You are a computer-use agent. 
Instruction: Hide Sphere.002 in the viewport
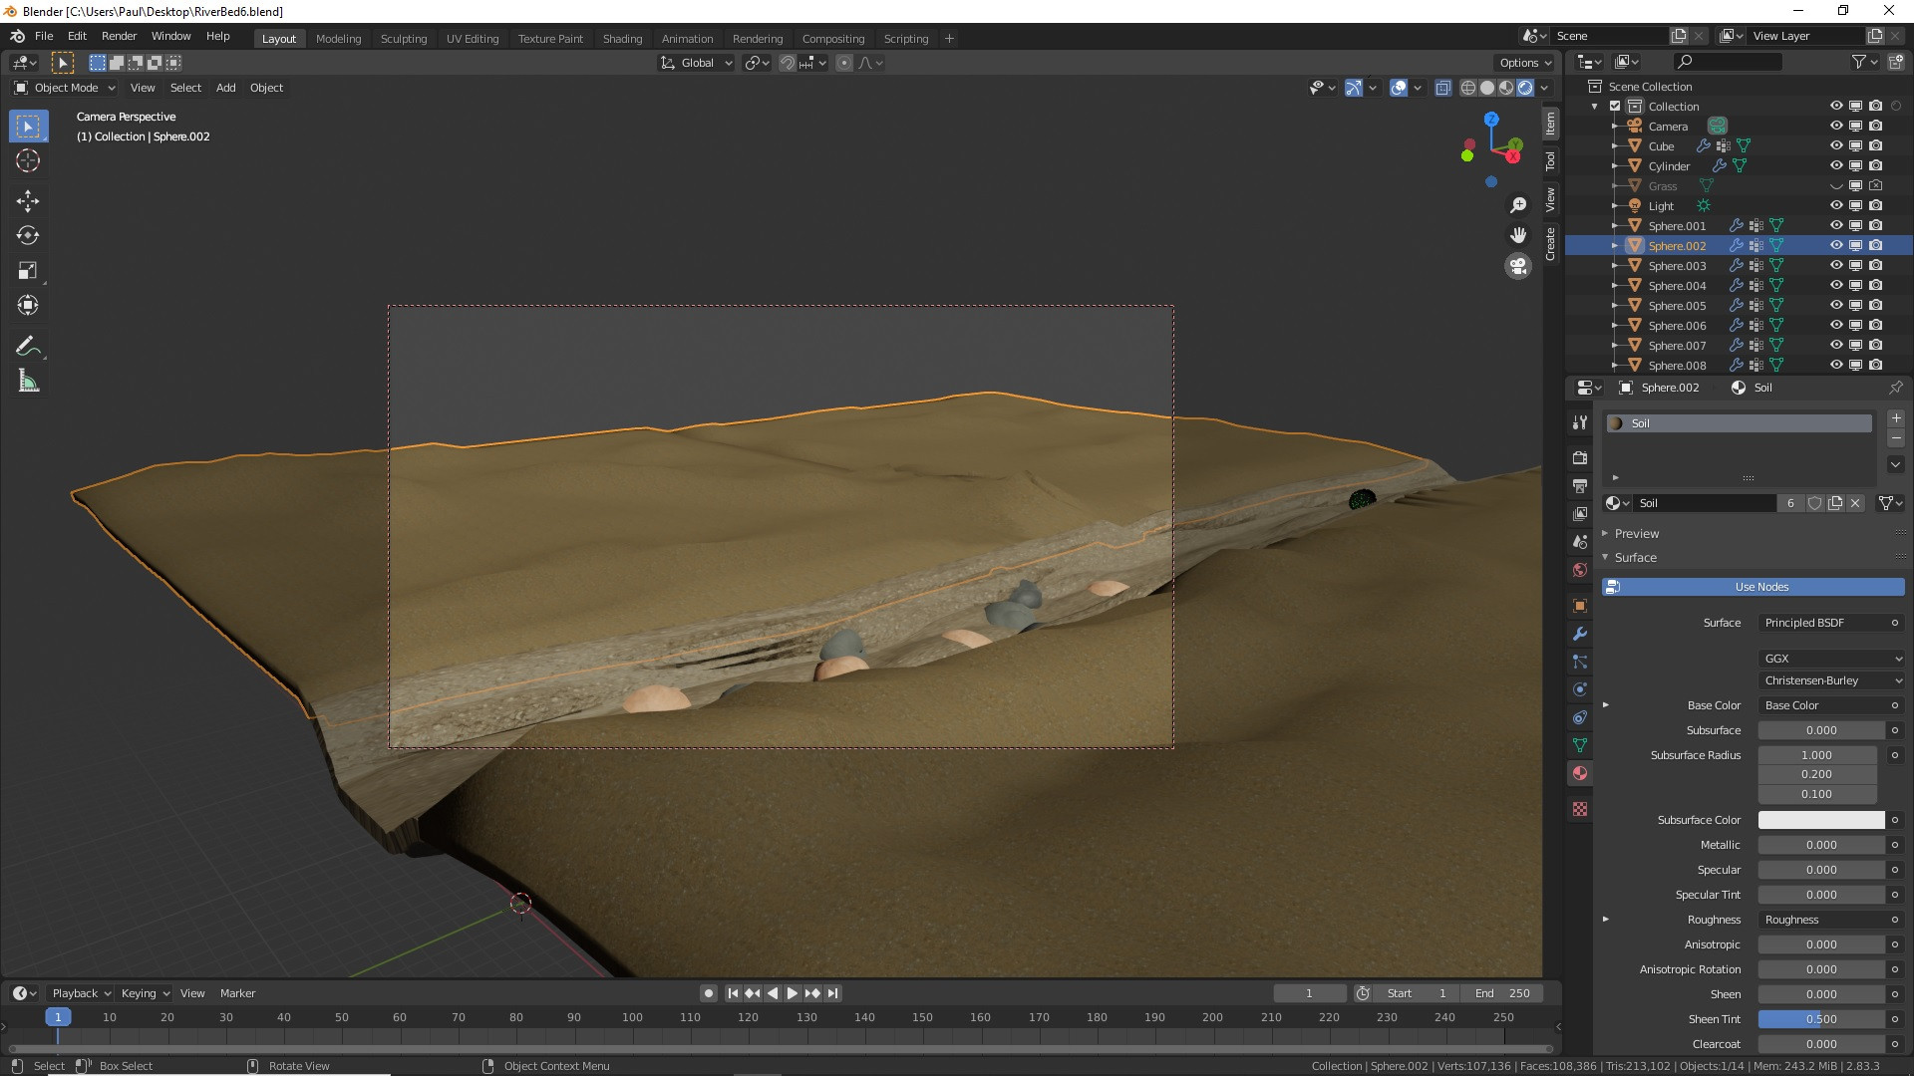[x=1836, y=246]
